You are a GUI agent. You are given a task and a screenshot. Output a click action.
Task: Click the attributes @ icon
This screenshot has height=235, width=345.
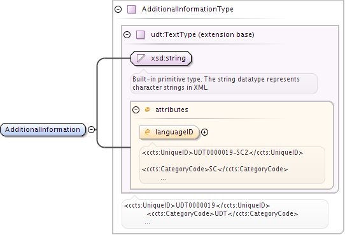point(148,110)
